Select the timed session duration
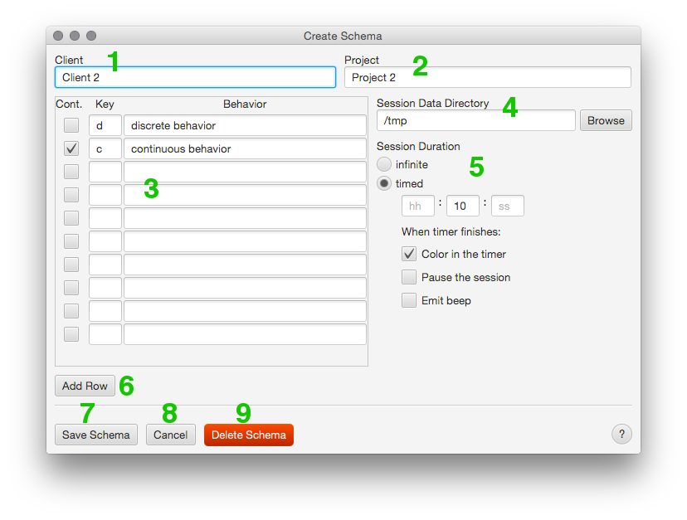687x520 pixels. pyautogui.click(x=383, y=182)
